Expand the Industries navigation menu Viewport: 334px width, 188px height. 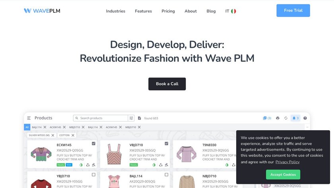(116, 11)
